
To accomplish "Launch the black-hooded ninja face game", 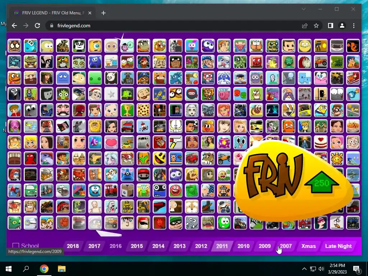I will point(192,94).
